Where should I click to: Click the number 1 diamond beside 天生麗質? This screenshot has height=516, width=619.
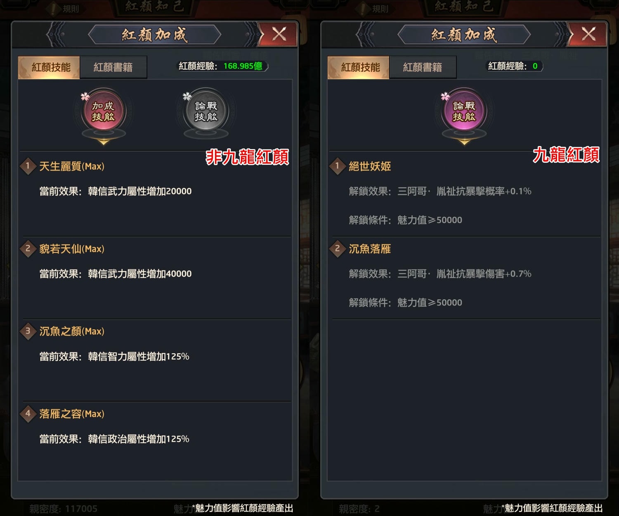(28, 166)
